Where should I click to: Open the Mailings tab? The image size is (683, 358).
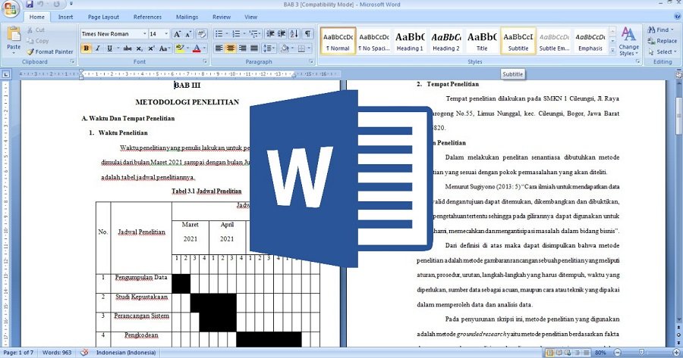tap(187, 17)
